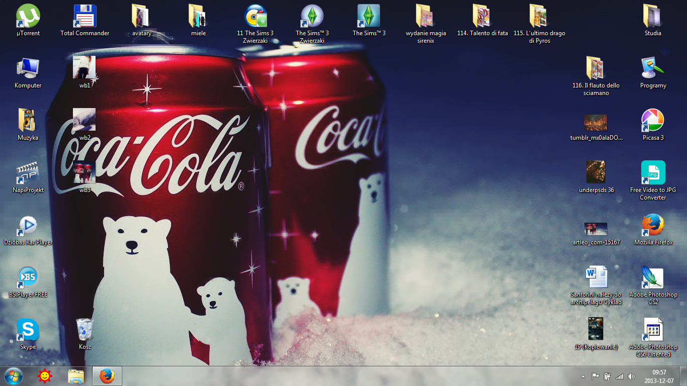Switch to Firefox on the taskbar

(107, 376)
